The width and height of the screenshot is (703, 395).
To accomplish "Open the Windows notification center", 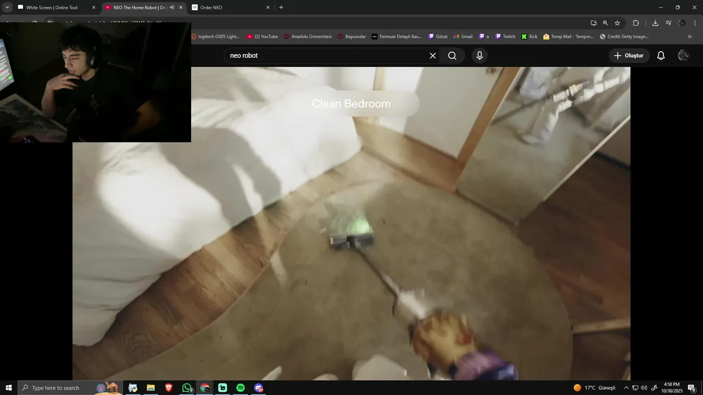I will point(692,388).
